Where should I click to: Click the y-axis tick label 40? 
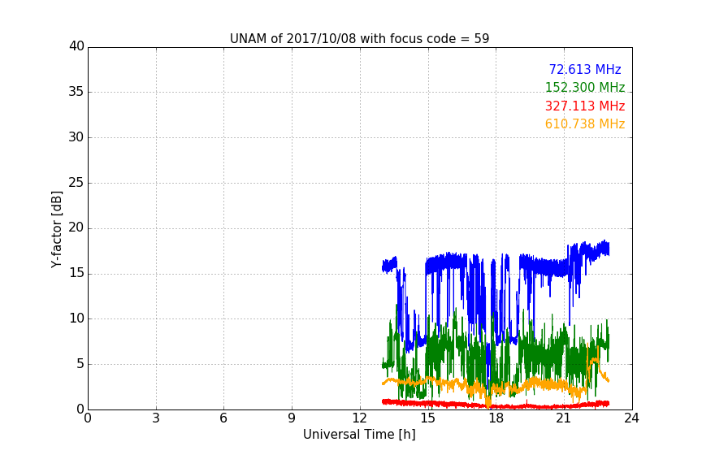76,46
